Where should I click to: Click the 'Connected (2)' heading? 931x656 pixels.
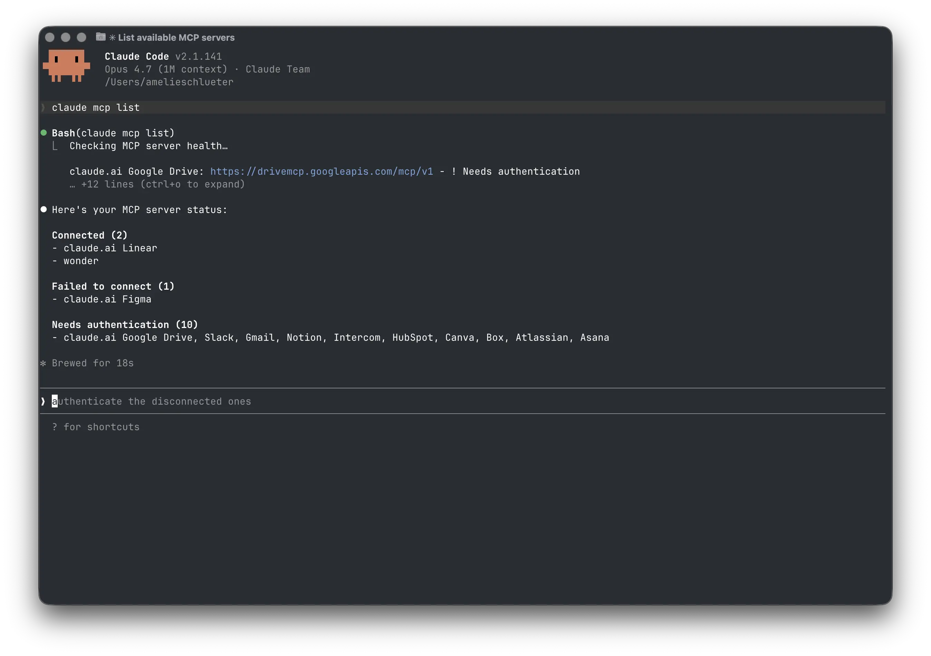click(90, 235)
